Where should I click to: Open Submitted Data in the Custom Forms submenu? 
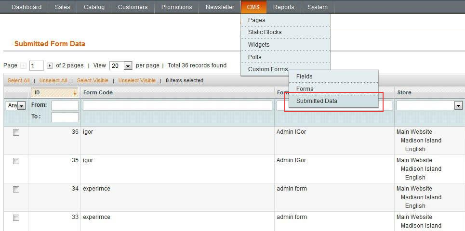317,101
